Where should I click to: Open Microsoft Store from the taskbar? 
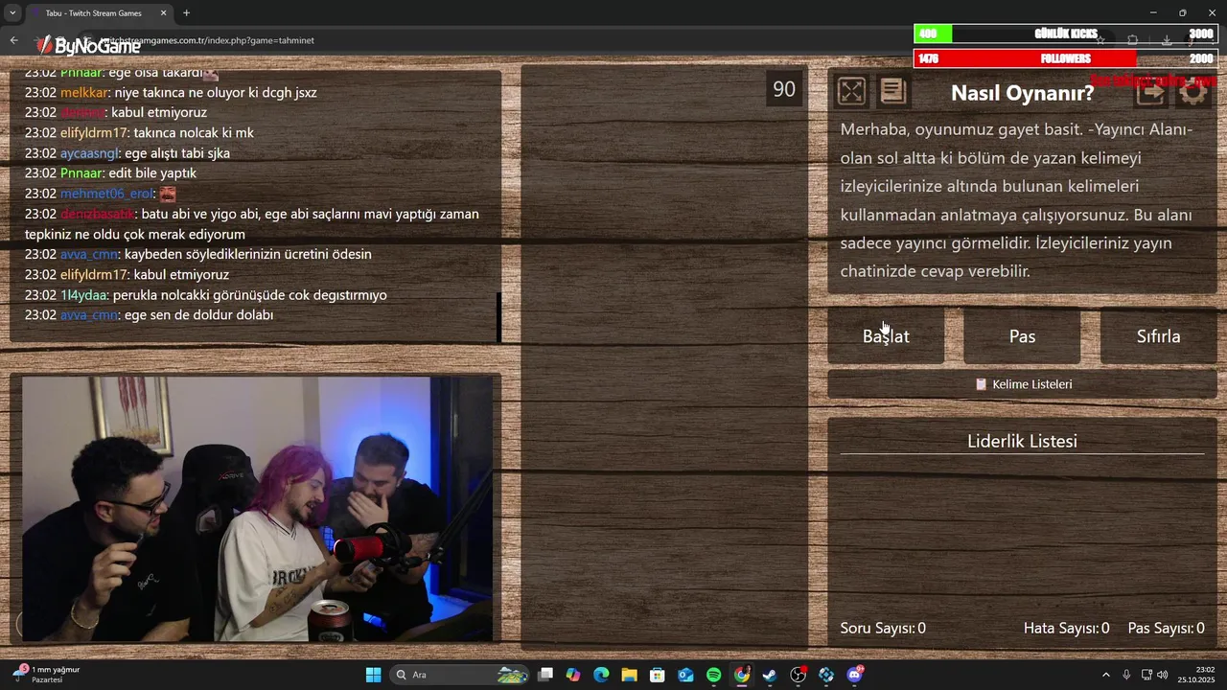pos(658,675)
